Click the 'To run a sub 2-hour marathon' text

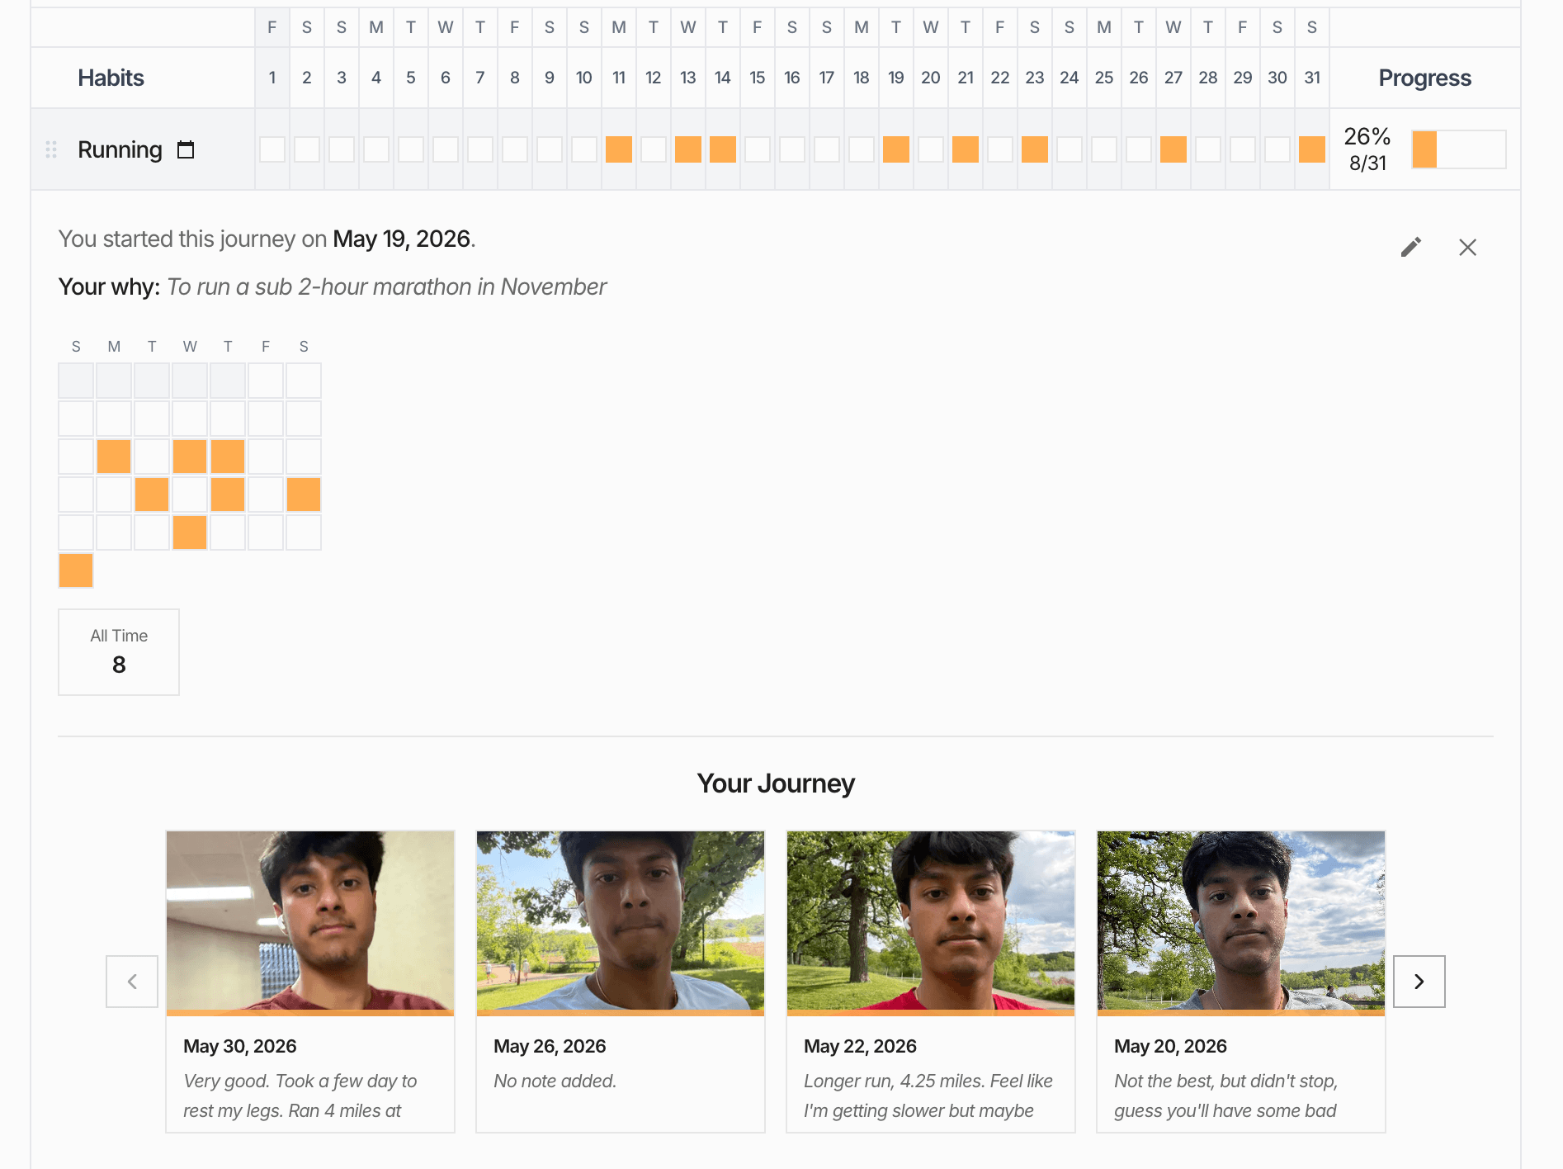(x=387, y=286)
